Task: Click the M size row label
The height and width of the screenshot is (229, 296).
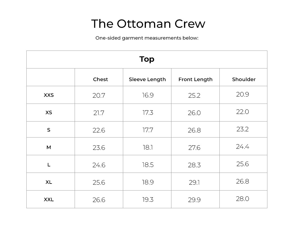Action: (x=49, y=147)
